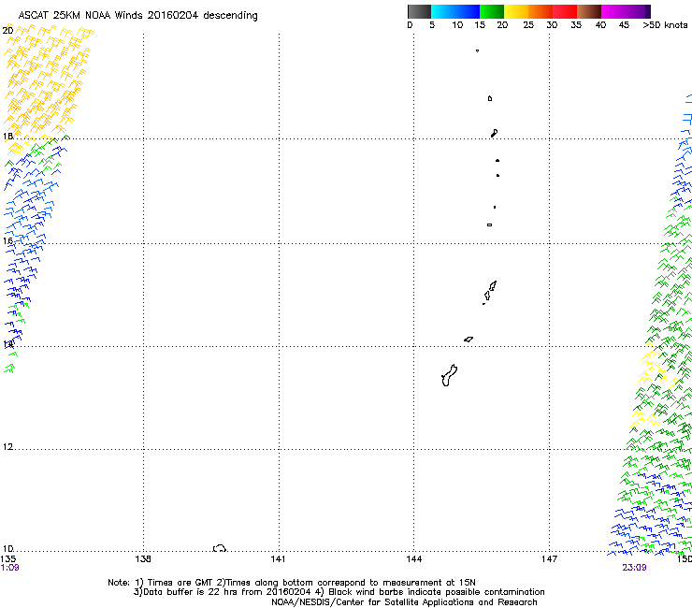Click the "25" legend scale label

[528, 25]
